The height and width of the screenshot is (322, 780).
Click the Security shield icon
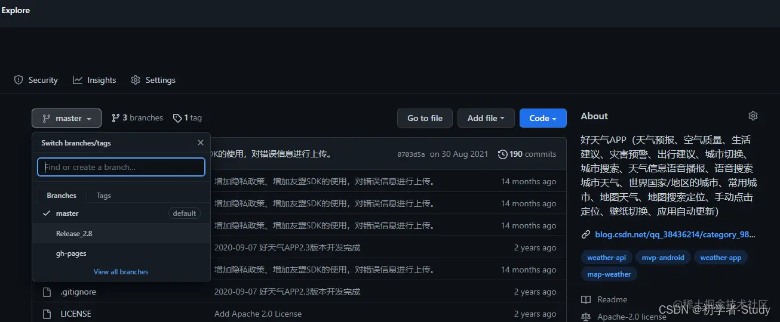coord(19,80)
